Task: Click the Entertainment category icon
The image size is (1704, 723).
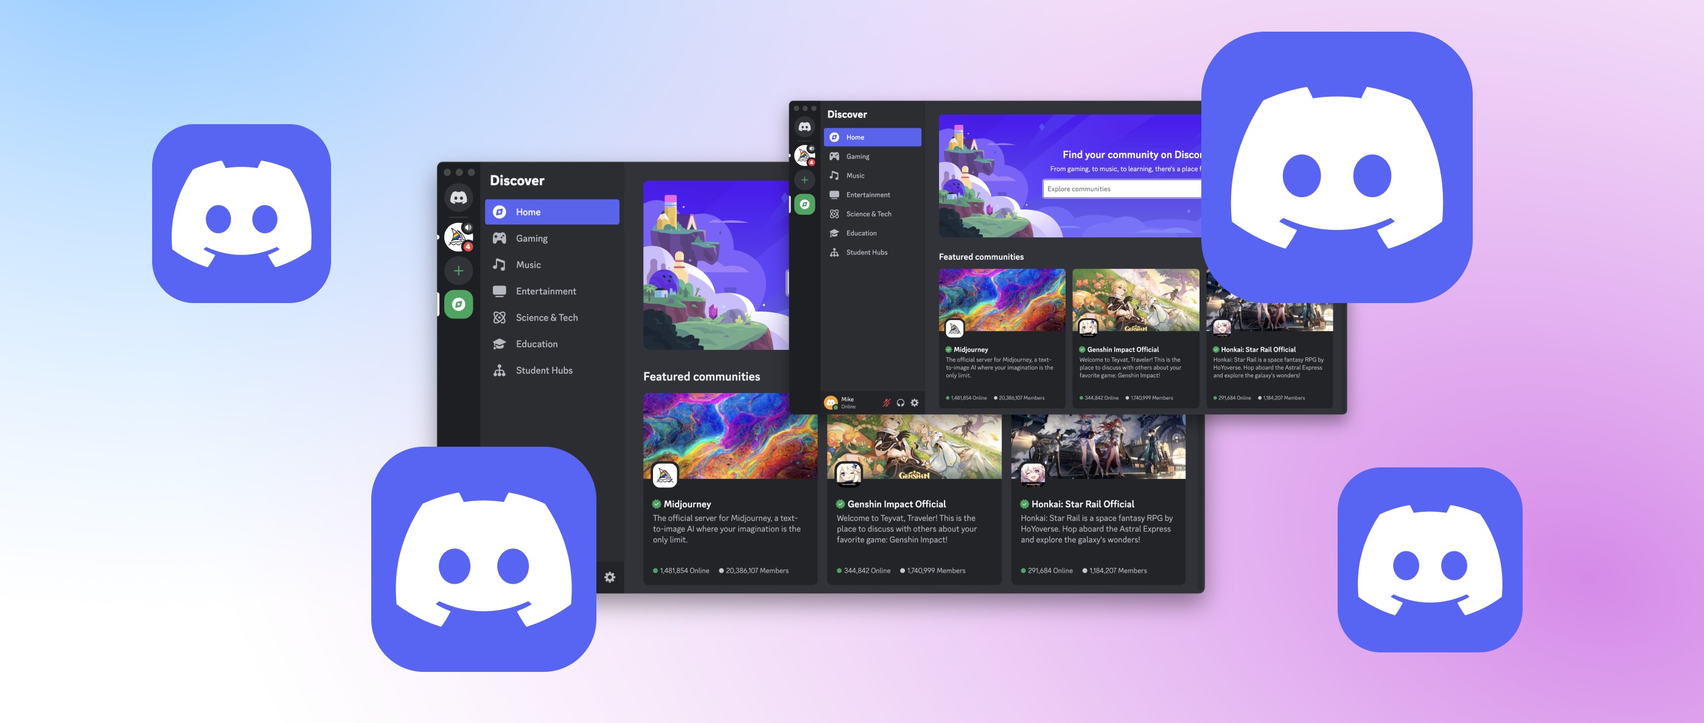Action: (x=501, y=290)
